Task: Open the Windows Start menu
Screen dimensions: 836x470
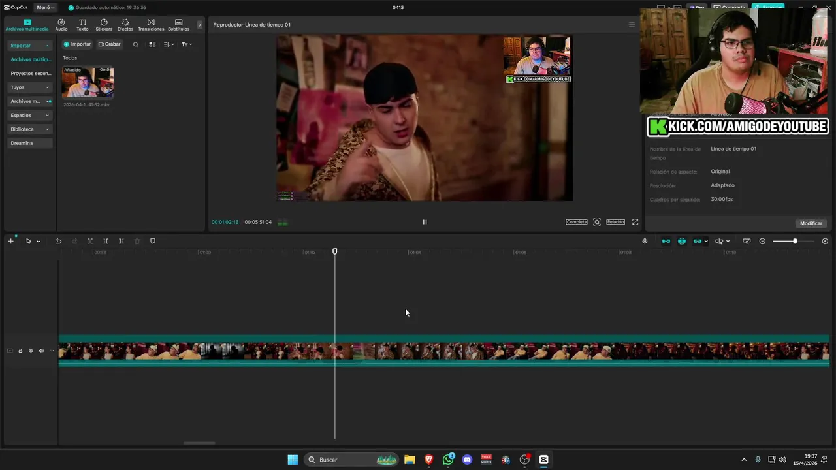Action: (x=293, y=460)
